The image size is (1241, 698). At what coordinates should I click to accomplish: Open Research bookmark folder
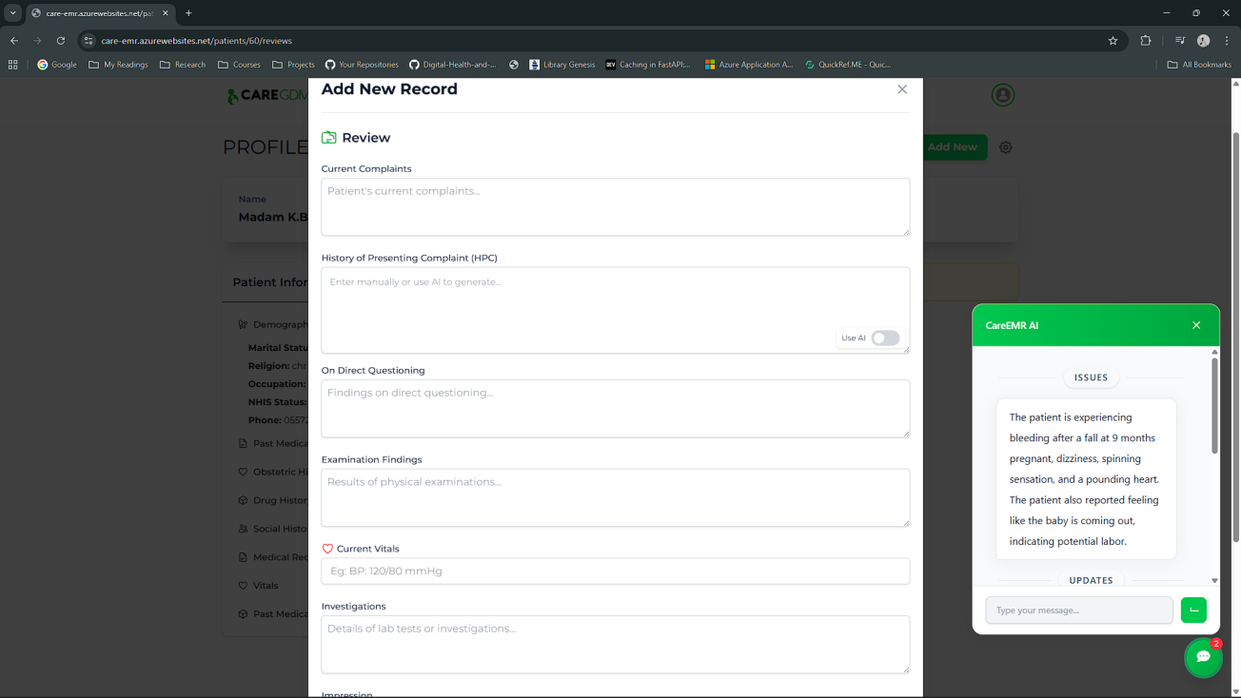tap(183, 65)
